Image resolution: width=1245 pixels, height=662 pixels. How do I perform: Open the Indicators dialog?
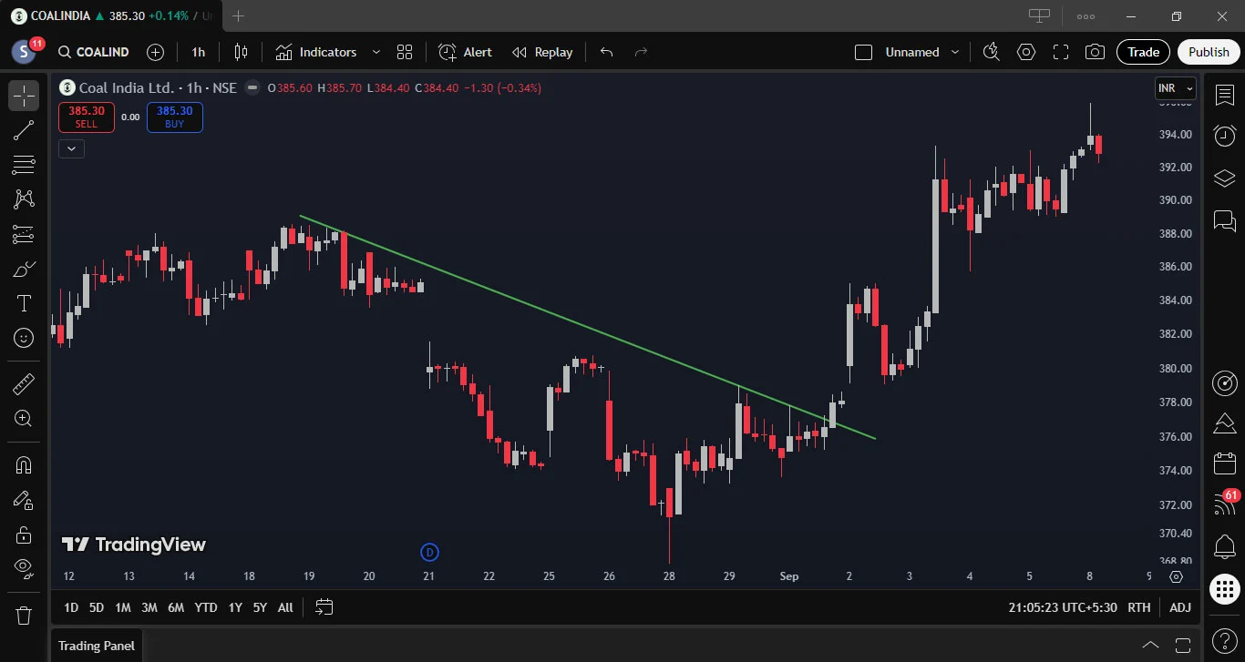316,52
